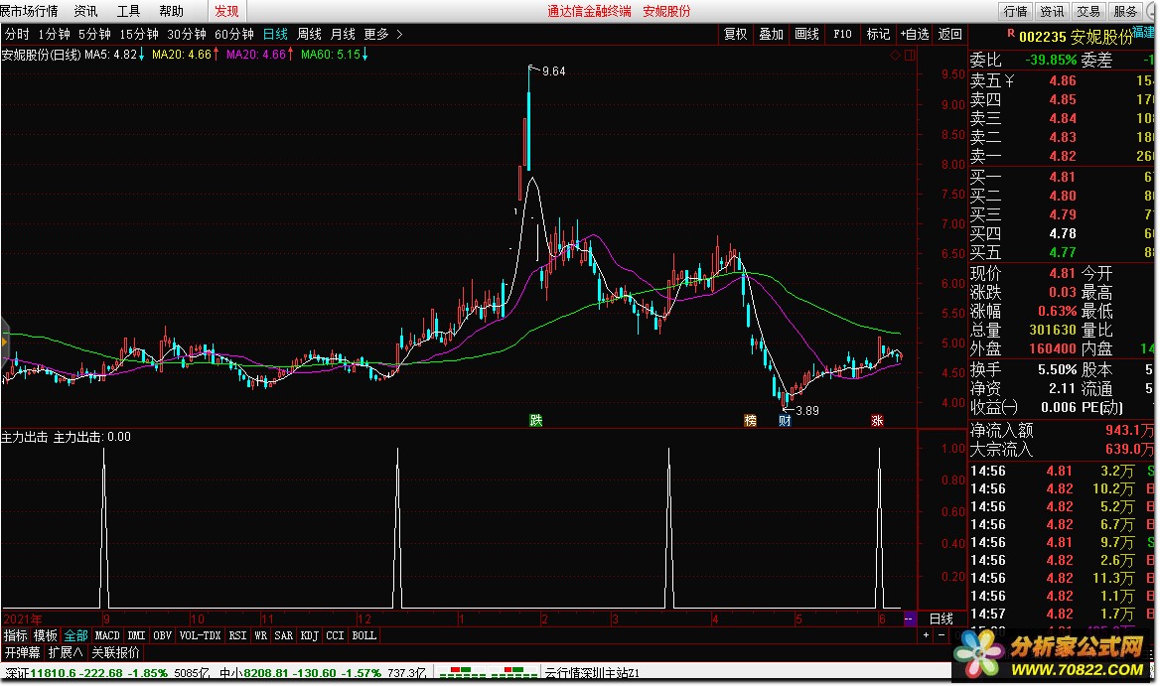Switch indicator to WR

(x=260, y=635)
